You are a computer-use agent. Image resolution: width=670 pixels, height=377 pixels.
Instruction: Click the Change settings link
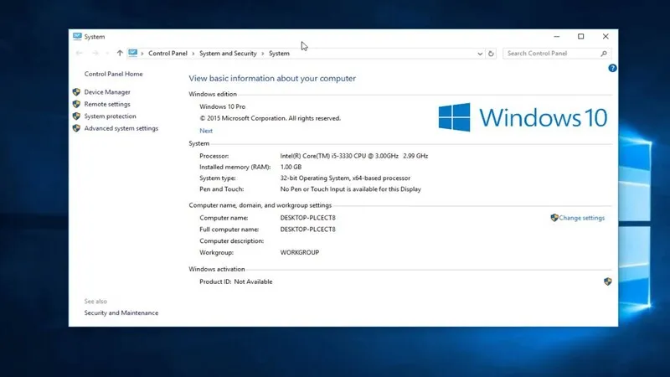[x=581, y=218]
